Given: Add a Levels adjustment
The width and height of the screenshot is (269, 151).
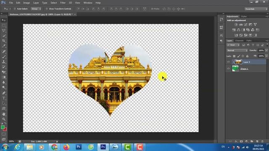Looking at the screenshot, I should pos(241,25).
